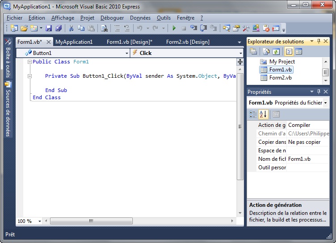The image size is (336, 243).
Task: Open the Outils menu
Action: pos(164,18)
